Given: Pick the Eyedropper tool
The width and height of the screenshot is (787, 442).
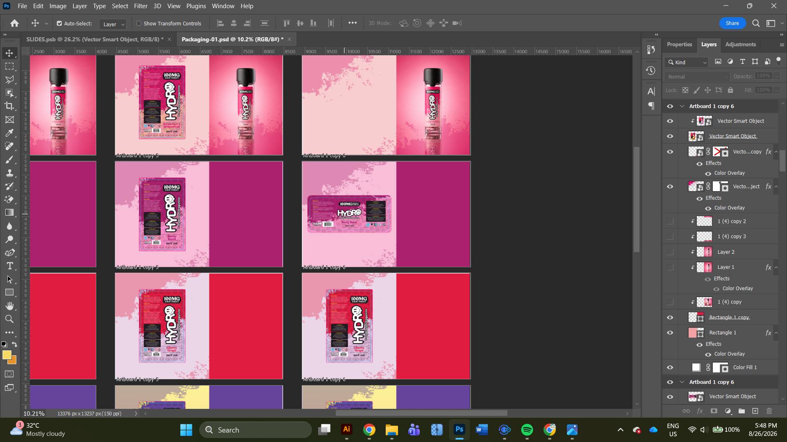Looking at the screenshot, I should pos(9,133).
